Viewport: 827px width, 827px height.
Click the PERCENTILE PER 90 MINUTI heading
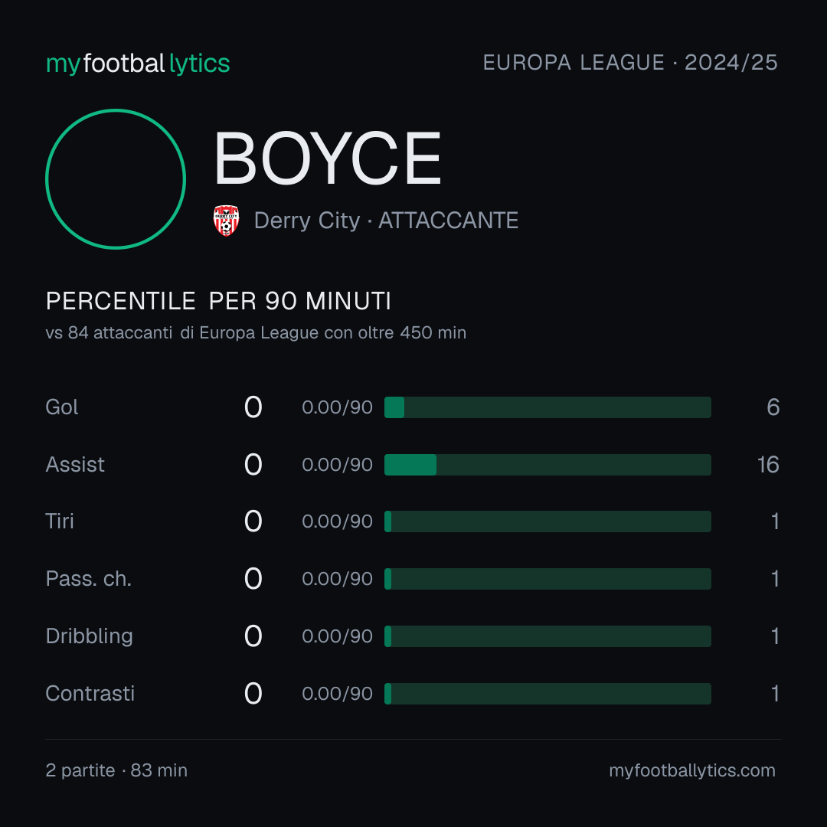tap(218, 301)
